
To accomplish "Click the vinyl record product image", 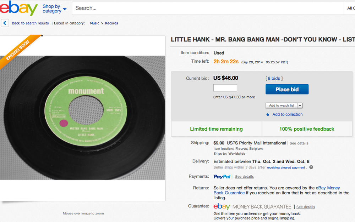I will (83, 118).
